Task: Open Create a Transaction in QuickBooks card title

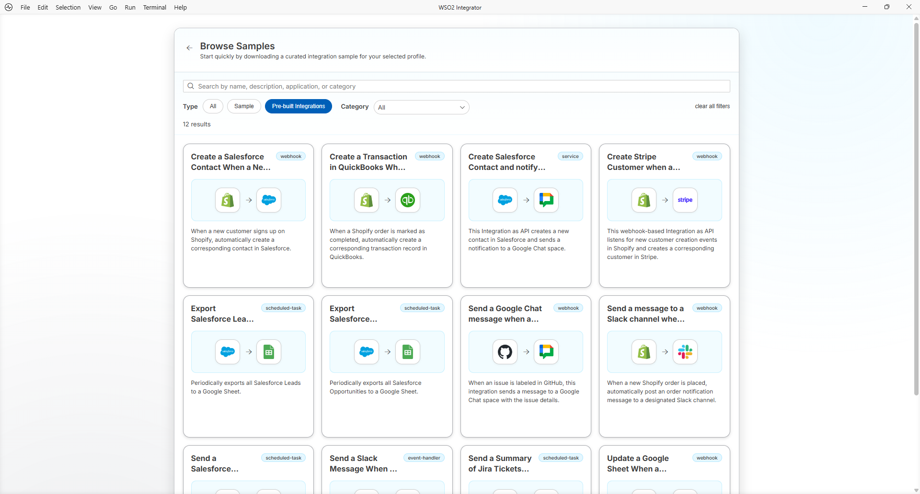Action: click(x=368, y=162)
